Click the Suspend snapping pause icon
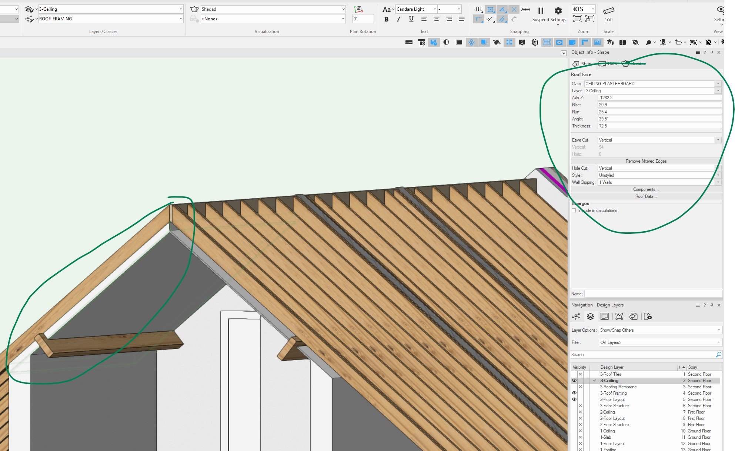The image size is (735, 451). pos(541,10)
